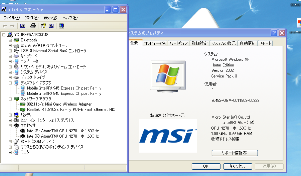
Task: Collapse the プロセッサ node
Action: pos(10,126)
